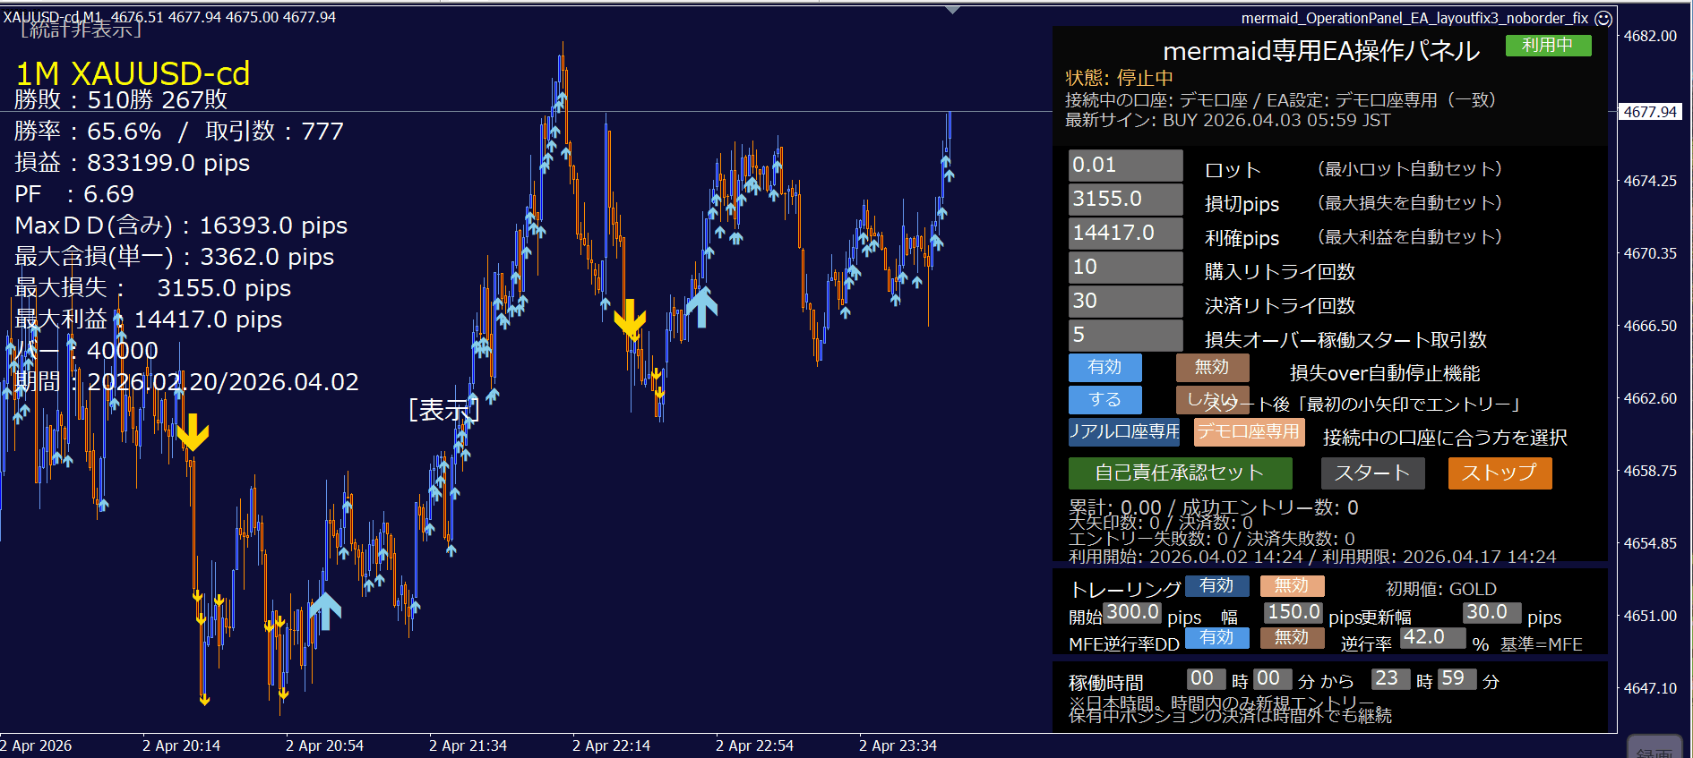Screen dimensions: 1693x758
Task: Click the large blue up arrow near 22:34
Action: pos(701,307)
